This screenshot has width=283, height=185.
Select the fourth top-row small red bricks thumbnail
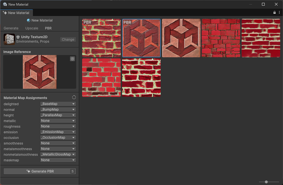pos(221,38)
